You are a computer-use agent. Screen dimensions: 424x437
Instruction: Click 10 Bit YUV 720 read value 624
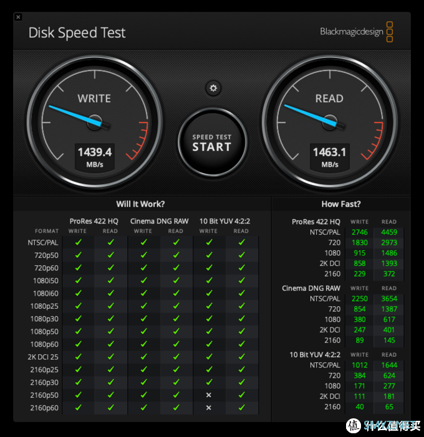(x=389, y=376)
